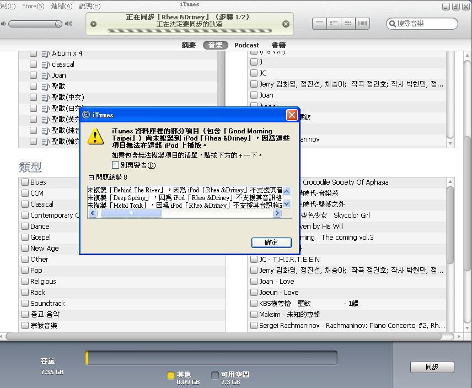Click the 可用空間 storage legend swatch
The width and height of the screenshot is (472, 388).
215,375
